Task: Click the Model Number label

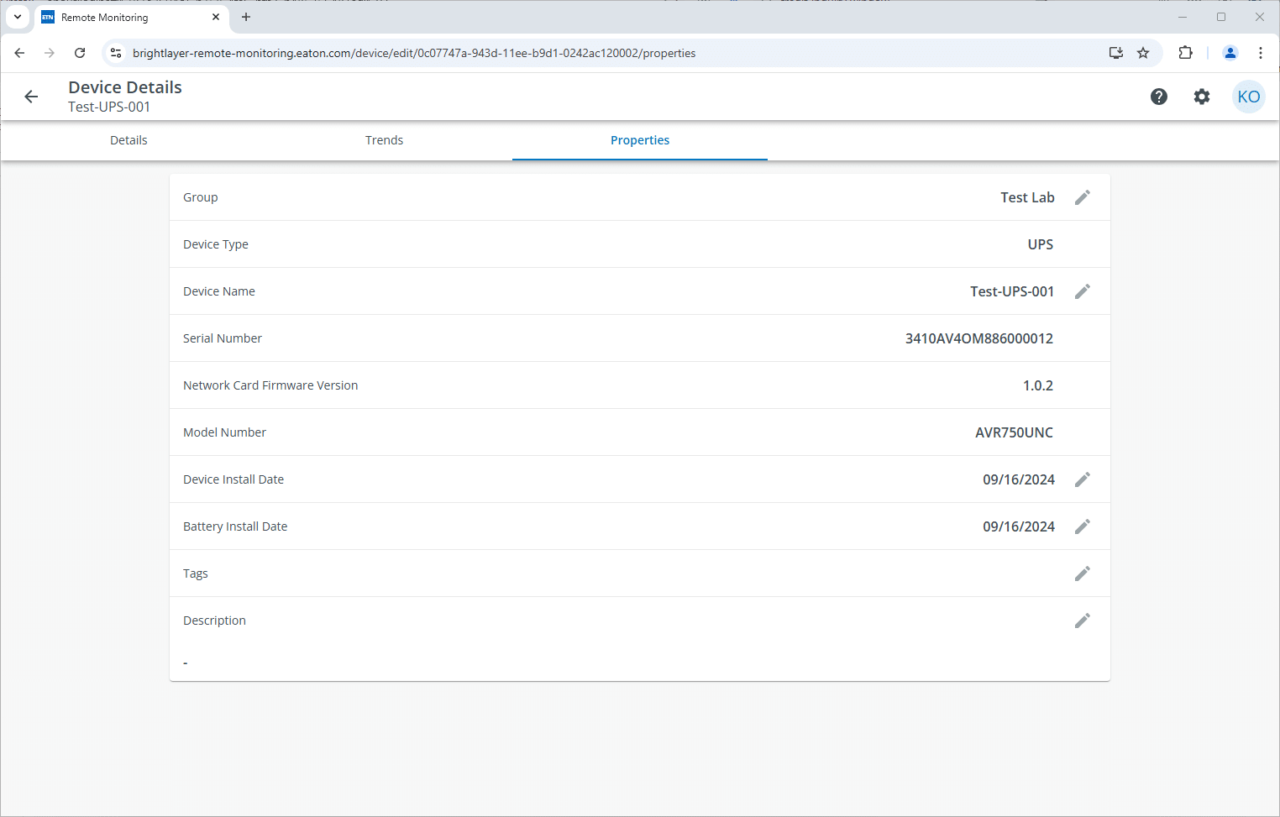Action: tap(224, 432)
